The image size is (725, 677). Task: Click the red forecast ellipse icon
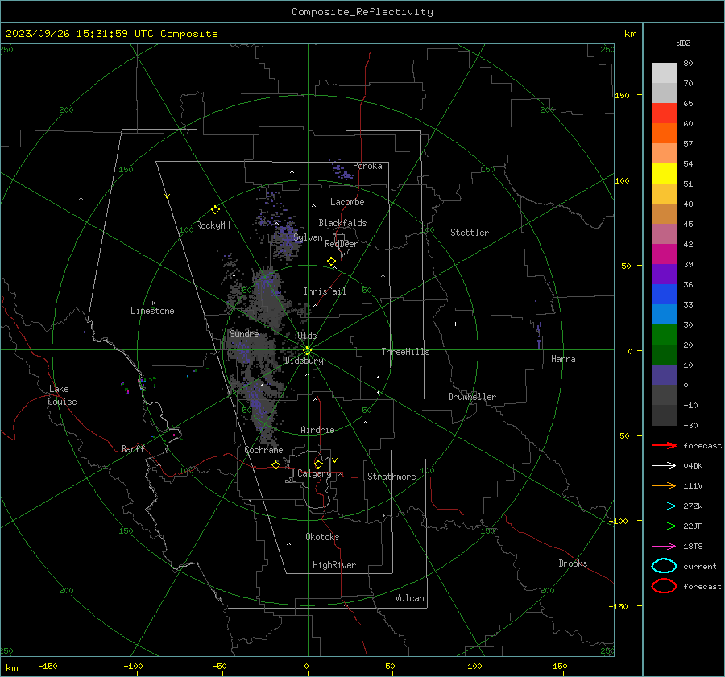[664, 586]
